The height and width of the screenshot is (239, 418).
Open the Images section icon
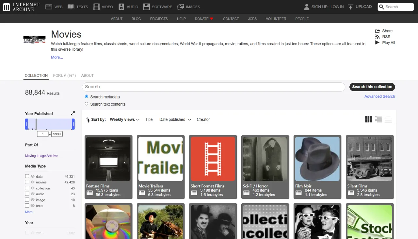(x=181, y=7)
